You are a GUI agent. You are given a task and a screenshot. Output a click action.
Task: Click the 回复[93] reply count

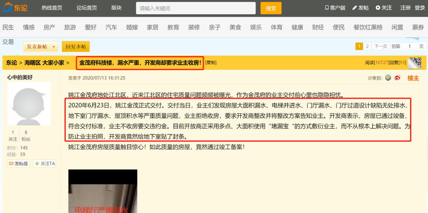point(398,63)
